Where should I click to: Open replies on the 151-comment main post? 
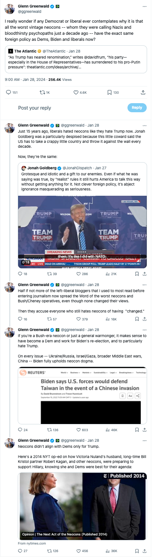[x=12, y=92]
